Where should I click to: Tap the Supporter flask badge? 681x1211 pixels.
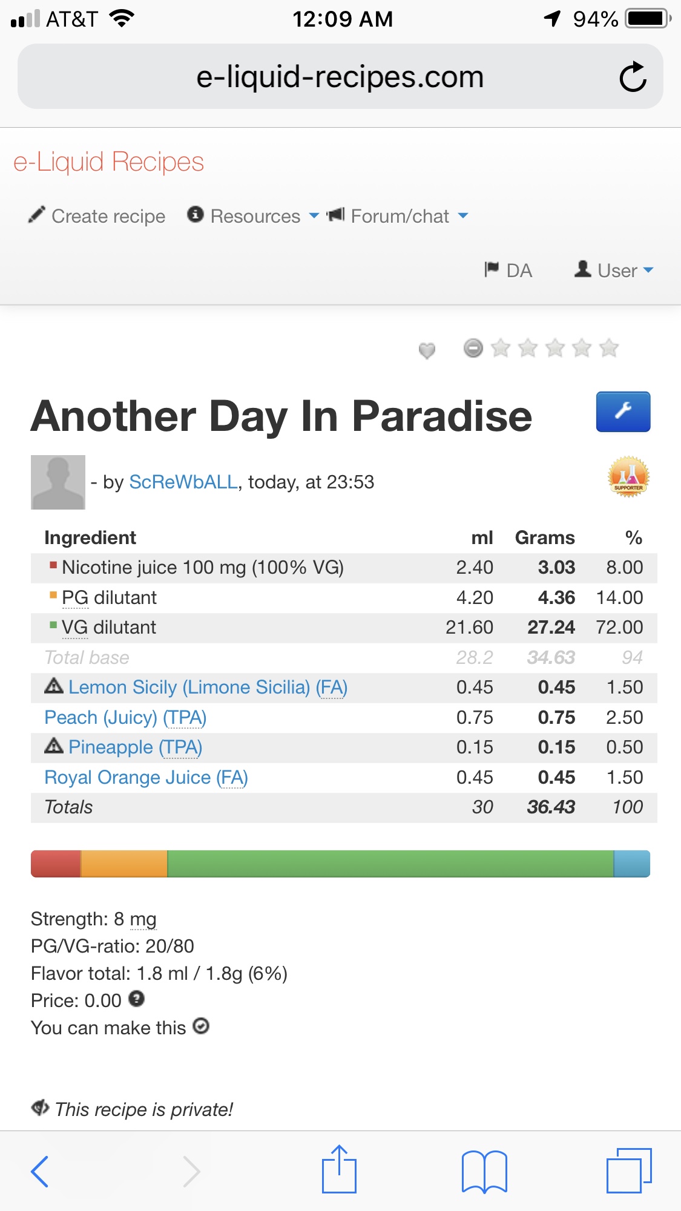coord(628,477)
